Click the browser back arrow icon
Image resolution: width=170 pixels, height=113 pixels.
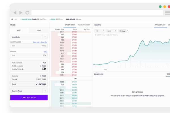(15, 13)
